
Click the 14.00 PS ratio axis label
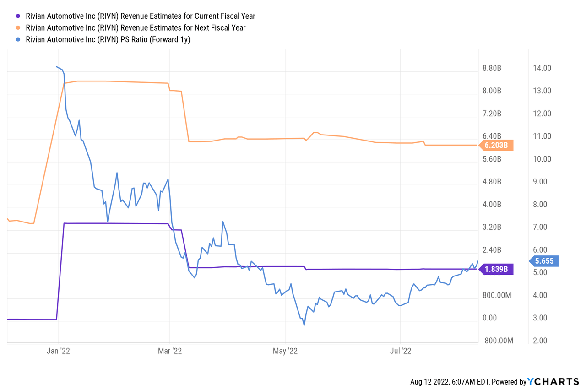coord(542,68)
